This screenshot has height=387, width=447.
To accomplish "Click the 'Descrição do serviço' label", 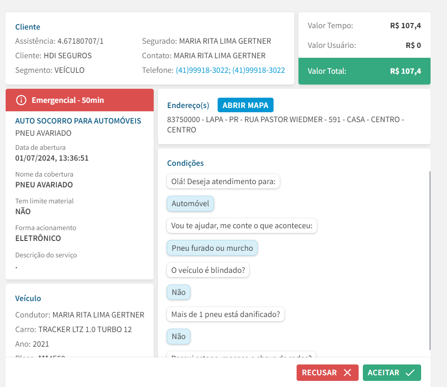I will tap(46, 255).
